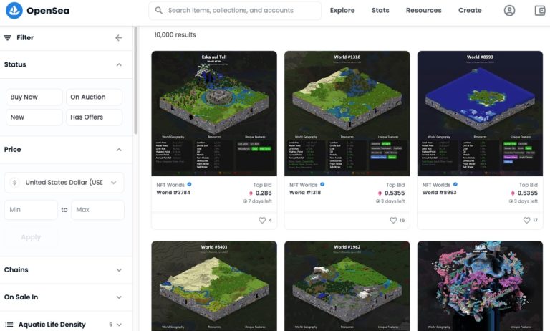This screenshot has width=550, height=331.
Task: Click the Apply price button
Action: tap(31, 237)
